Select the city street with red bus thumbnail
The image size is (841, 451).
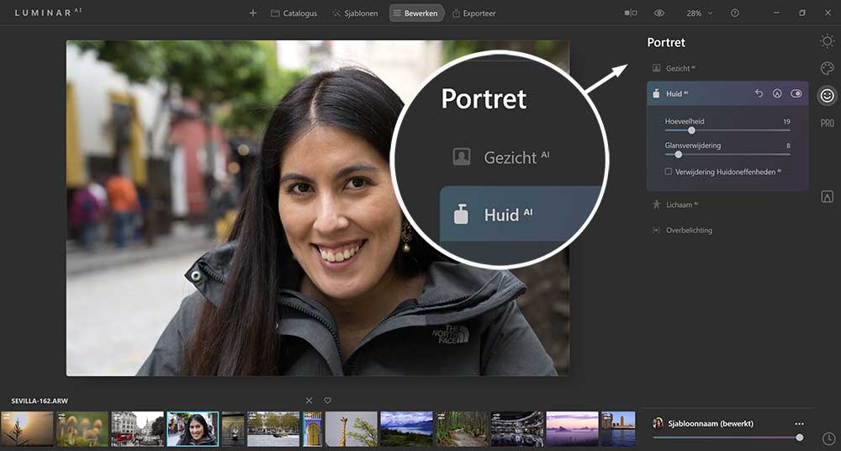click(137, 429)
